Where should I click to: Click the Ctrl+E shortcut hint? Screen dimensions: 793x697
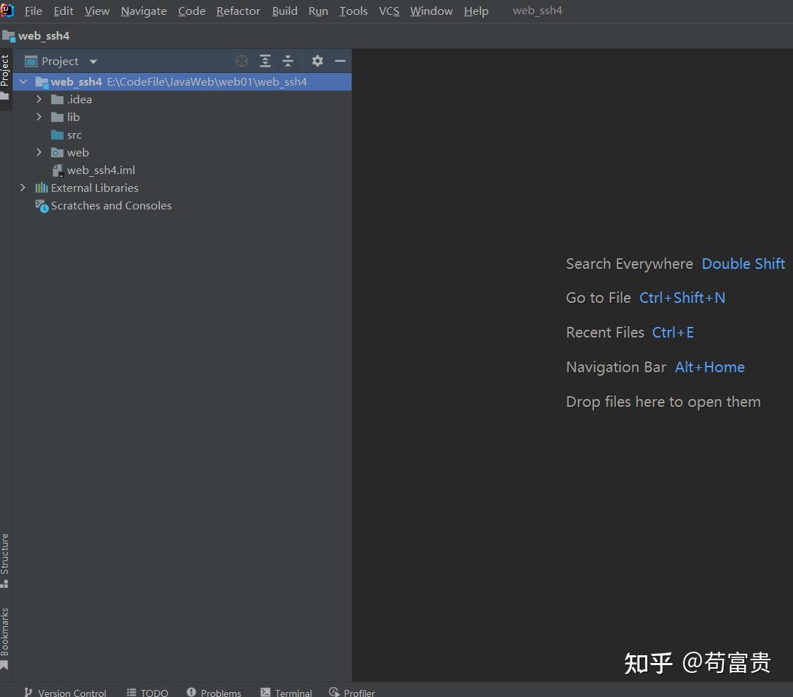(673, 333)
